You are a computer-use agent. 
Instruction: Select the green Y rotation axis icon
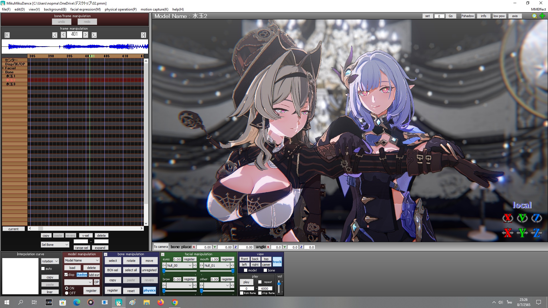click(523, 218)
